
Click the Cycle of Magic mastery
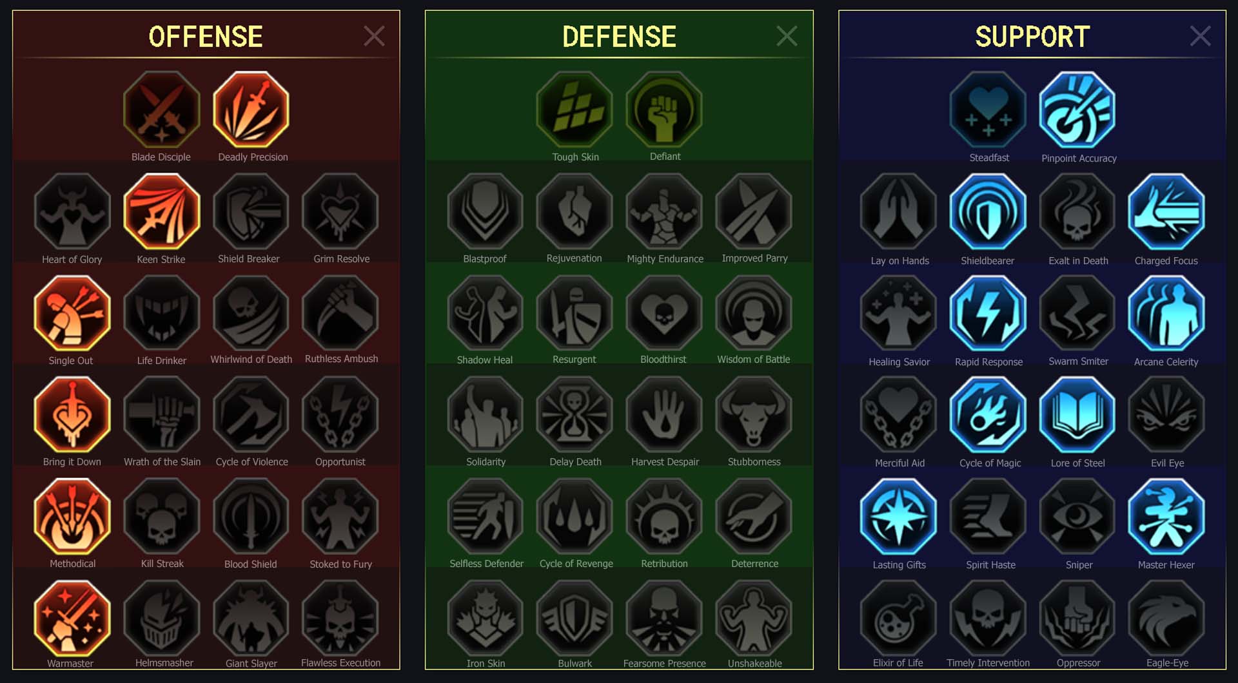(988, 415)
